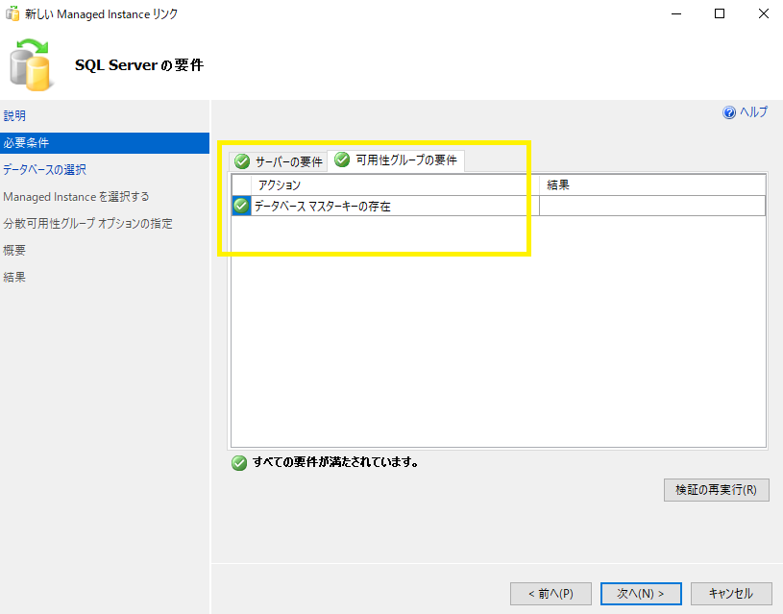Click the SQL Server header icon
Image resolution: width=783 pixels, height=614 pixels.
(32, 67)
